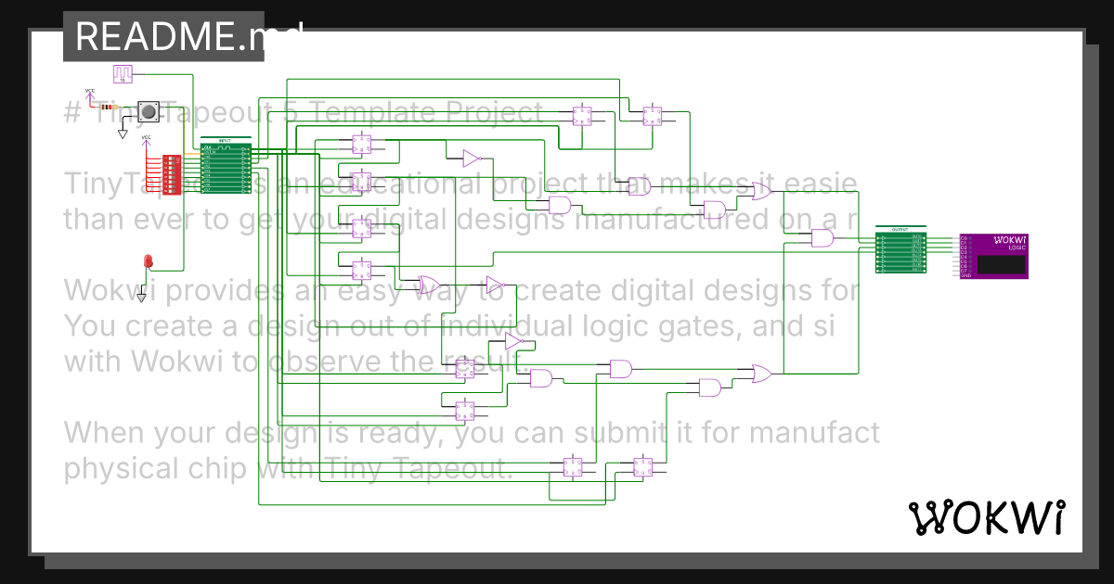This screenshot has width=1114, height=584.
Task: Select the lower OR gate
Action: tap(761, 375)
